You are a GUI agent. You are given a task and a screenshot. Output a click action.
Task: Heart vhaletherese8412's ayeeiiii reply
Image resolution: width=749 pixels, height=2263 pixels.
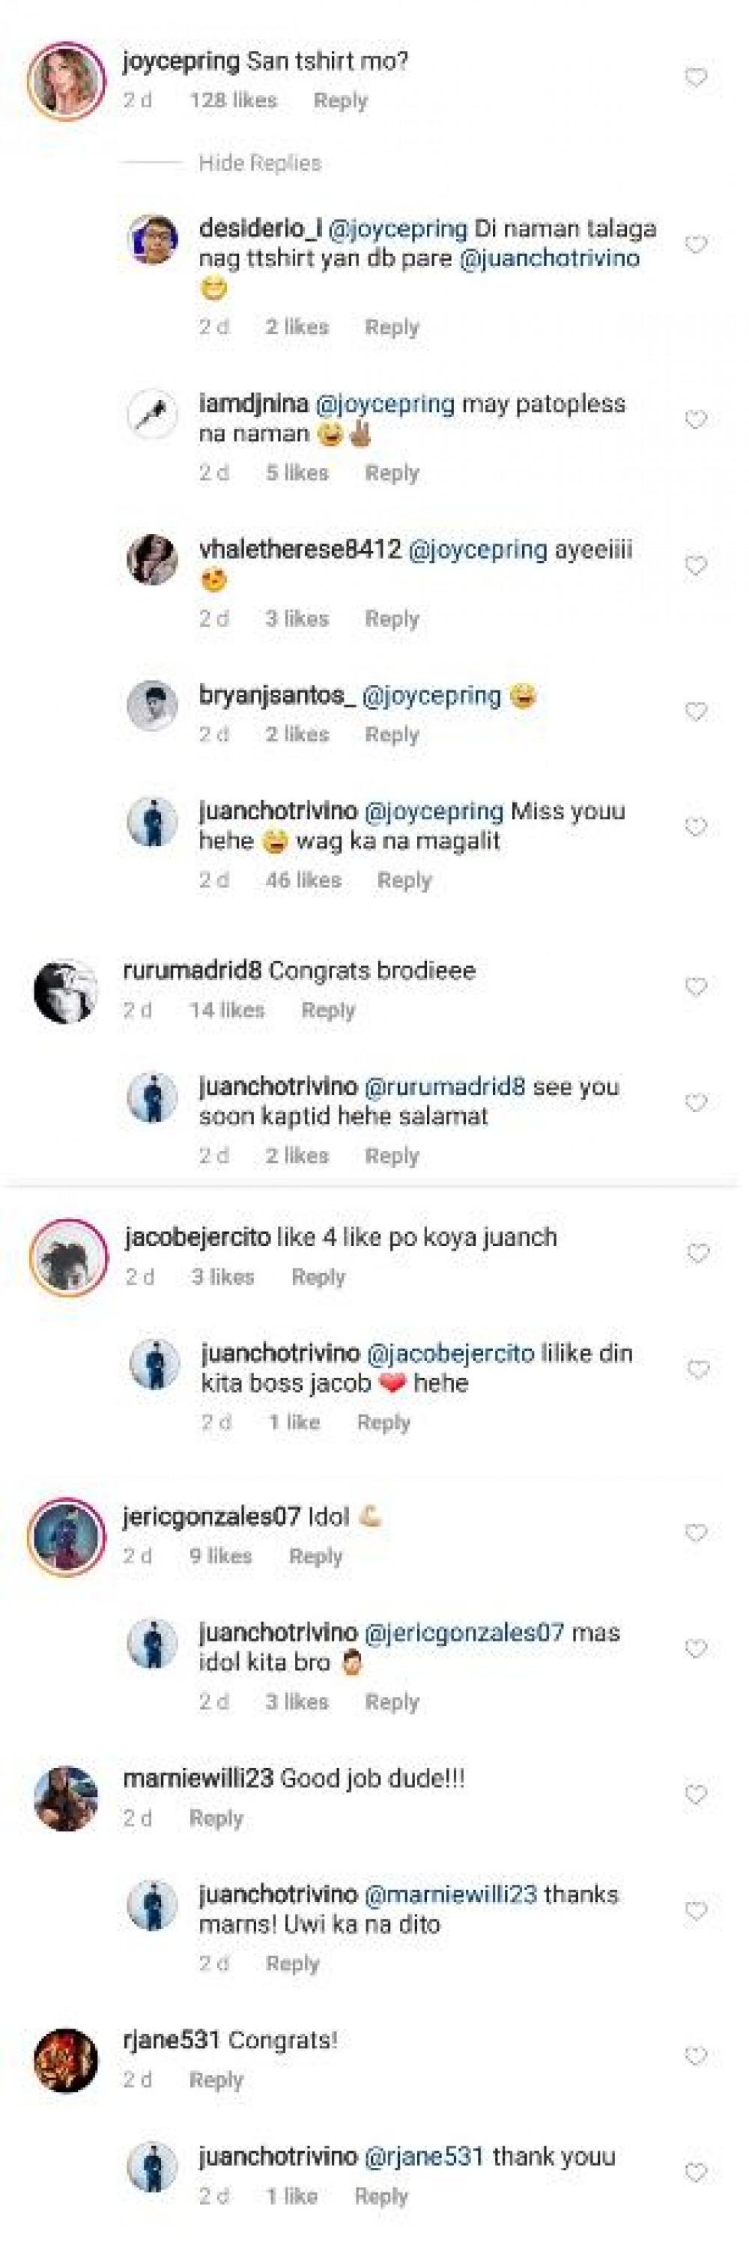695,565
